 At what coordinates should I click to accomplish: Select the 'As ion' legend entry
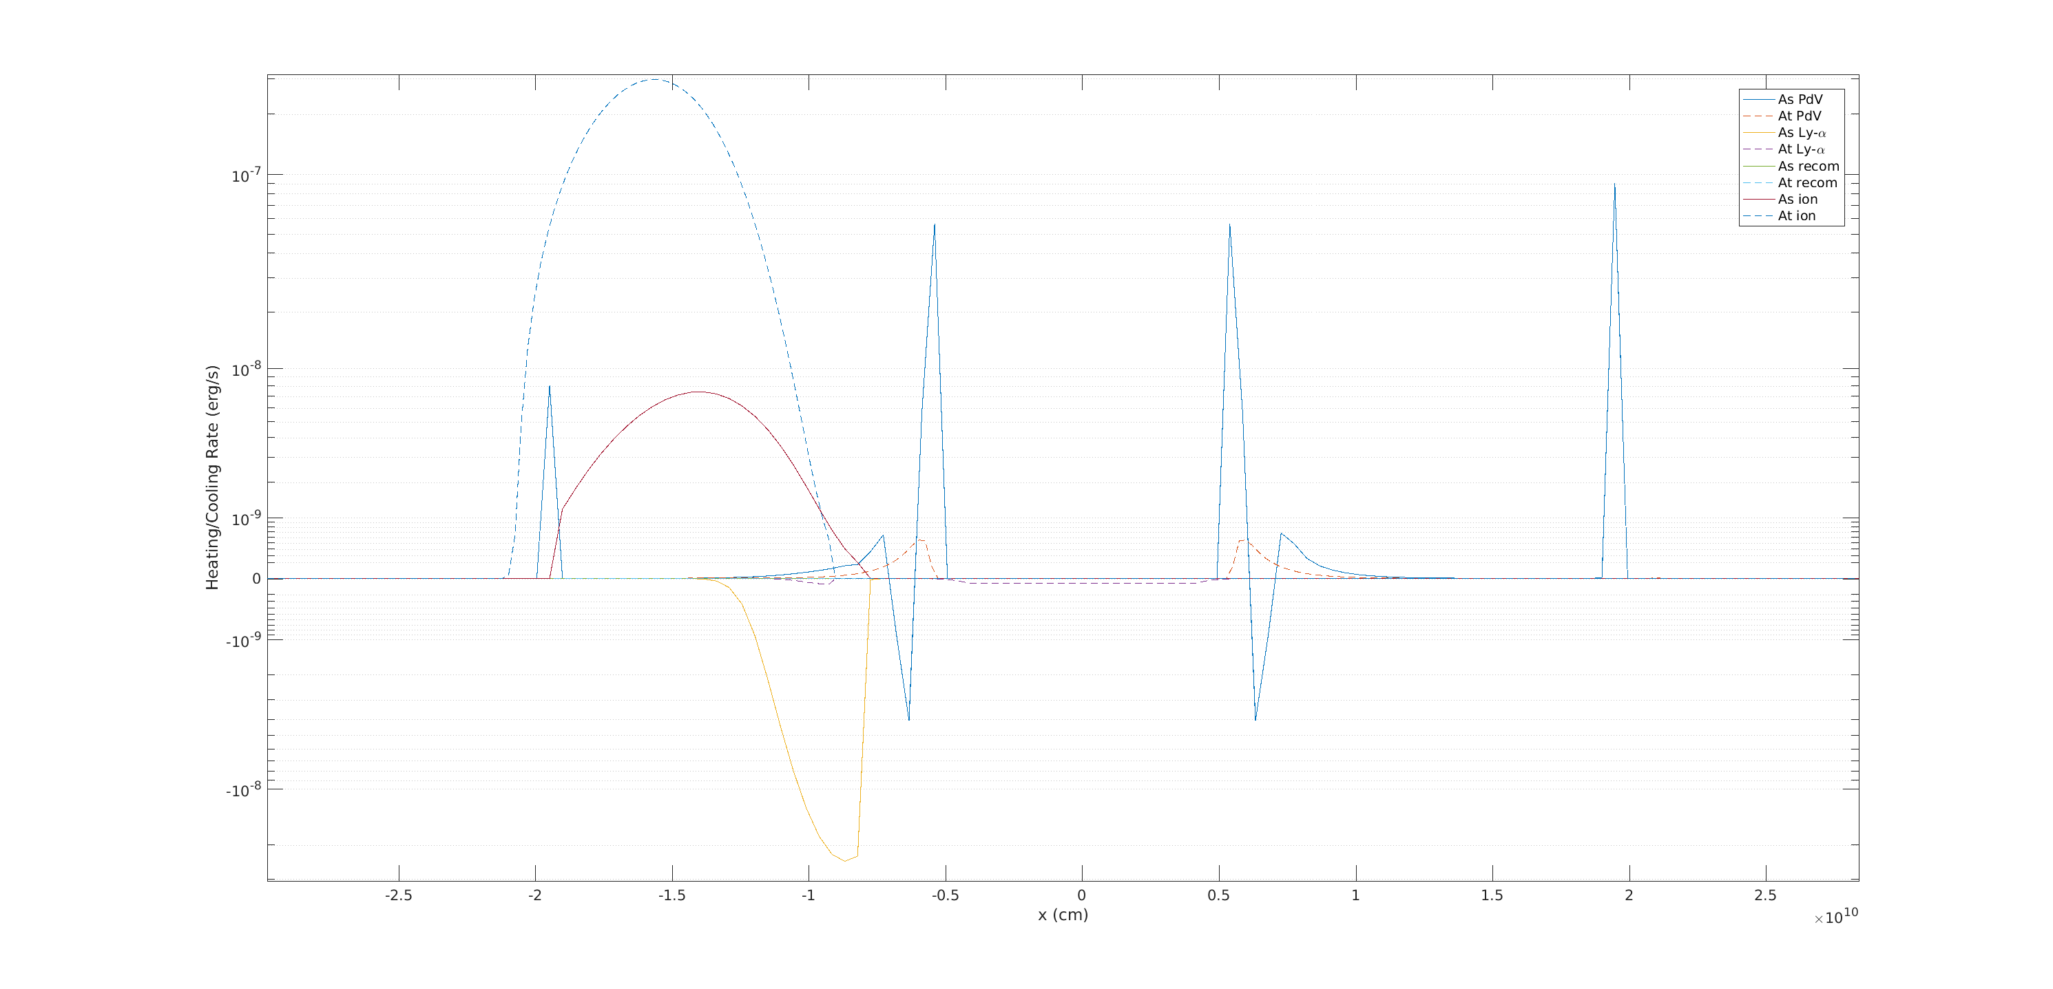(x=1797, y=200)
